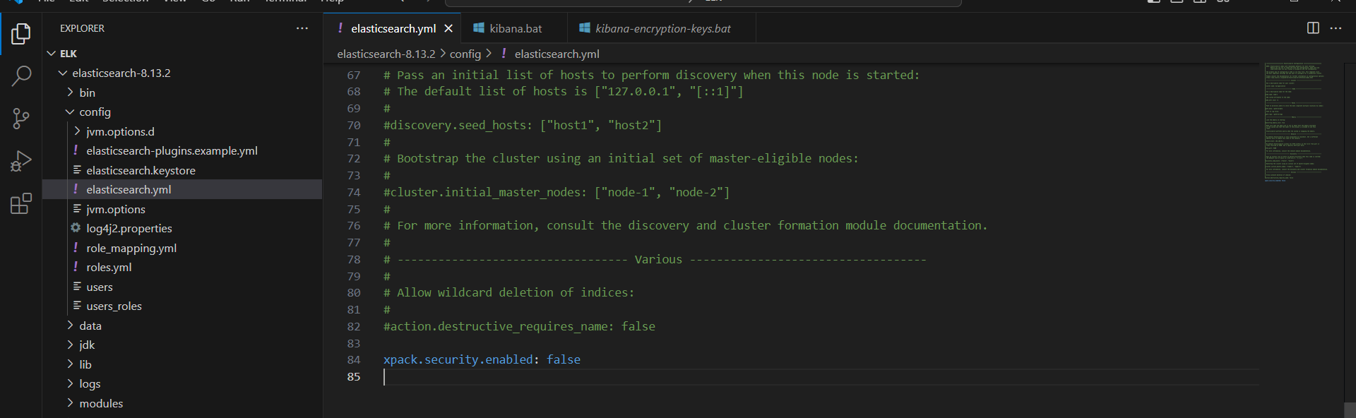Switch to the kibana-encryption-keys.bat tab
Image resolution: width=1356 pixels, height=418 pixels.
pyautogui.click(x=663, y=28)
